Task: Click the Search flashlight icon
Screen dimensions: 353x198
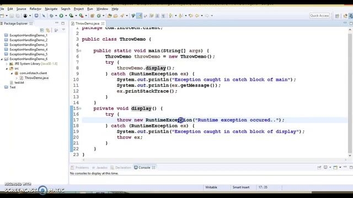Action: pyautogui.click(x=122, y=16)
